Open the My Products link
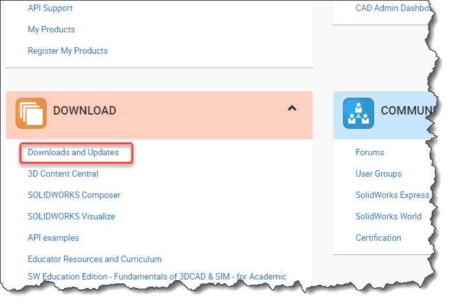Image resolution: width=455 pixels, height=308 pixels. point(51,29)
